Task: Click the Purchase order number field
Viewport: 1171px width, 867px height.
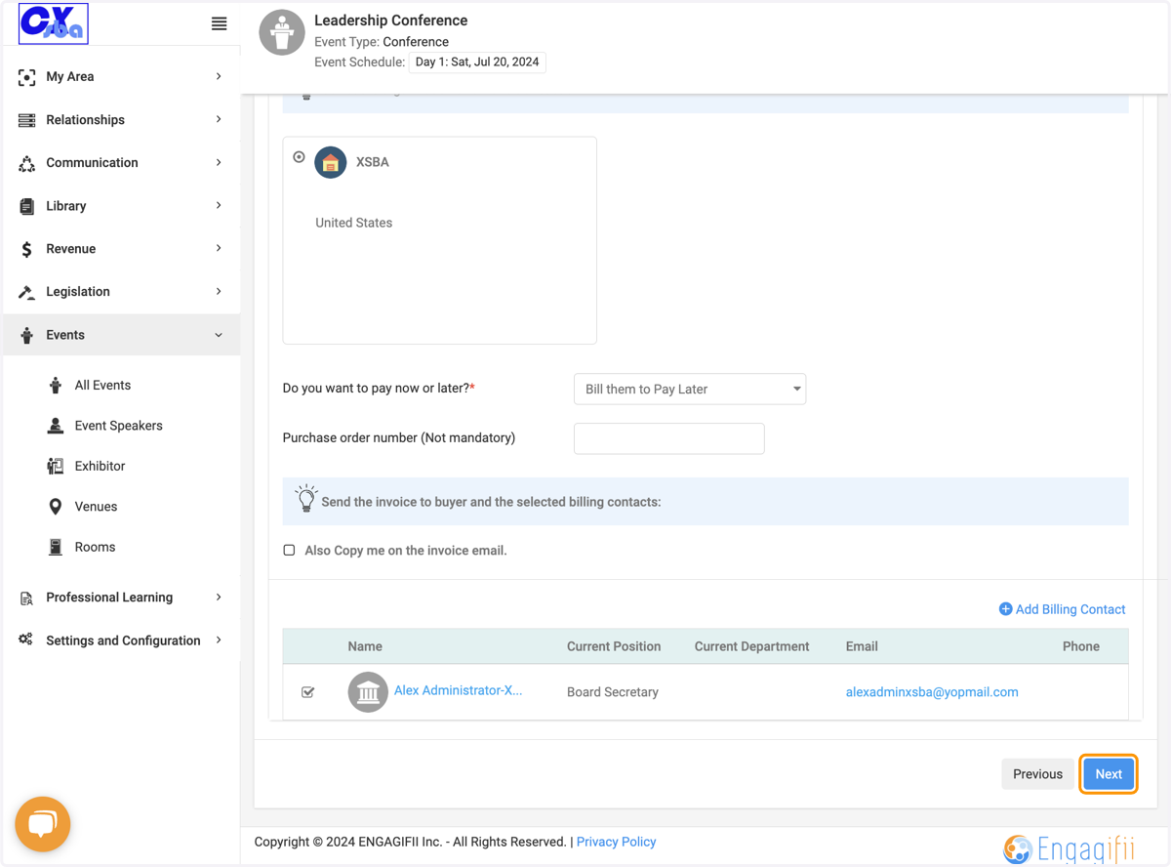Action: [669, 438]
